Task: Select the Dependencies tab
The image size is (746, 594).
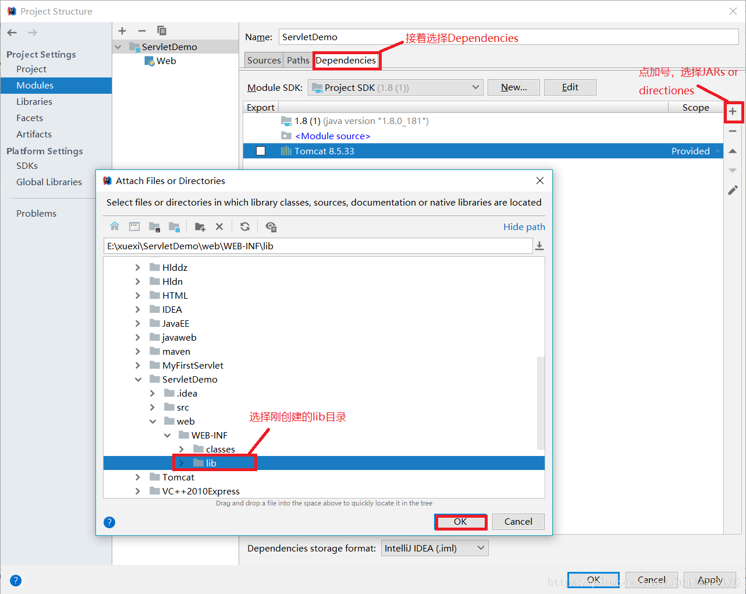Action: (x=346, y=60)
